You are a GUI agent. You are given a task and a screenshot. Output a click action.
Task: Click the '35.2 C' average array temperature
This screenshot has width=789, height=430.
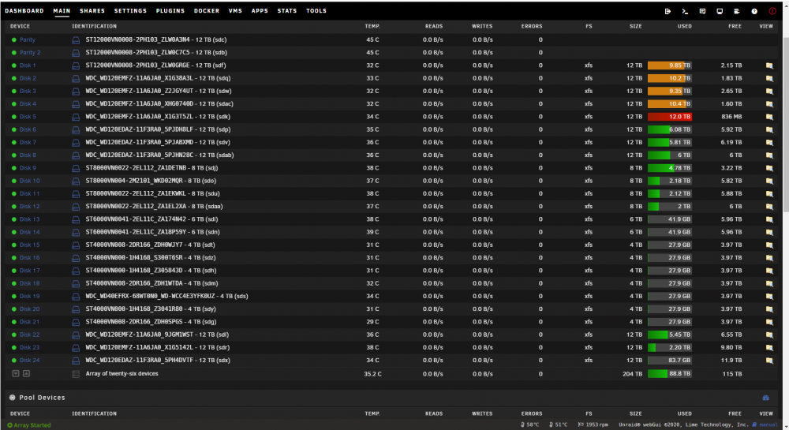coord(373,374)
